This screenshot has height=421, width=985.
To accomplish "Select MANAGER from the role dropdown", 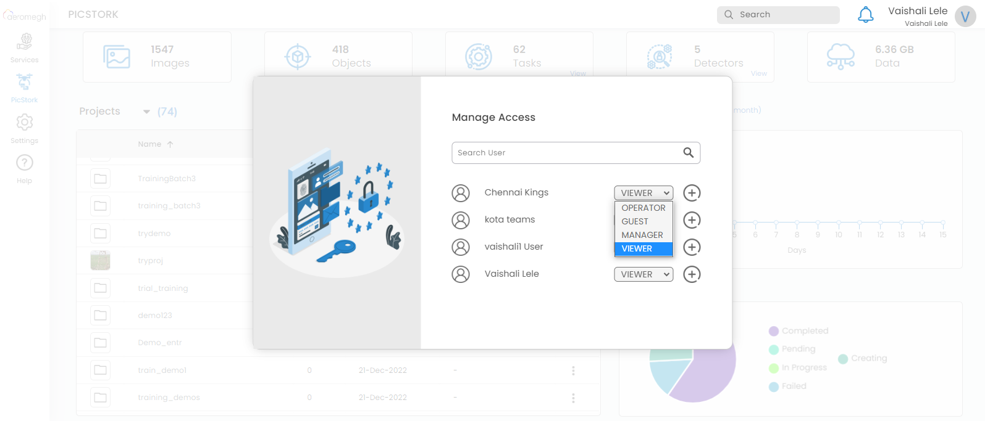I will pos(642,235).
